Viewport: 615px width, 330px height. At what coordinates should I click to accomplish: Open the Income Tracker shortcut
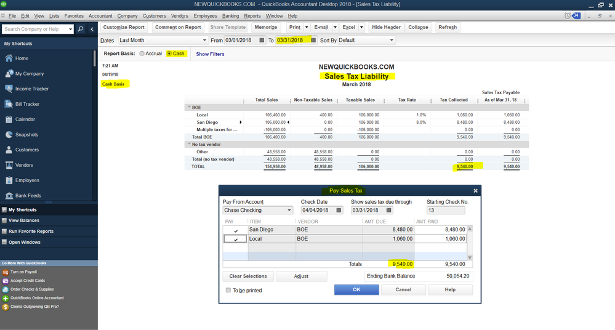[32, 89]
